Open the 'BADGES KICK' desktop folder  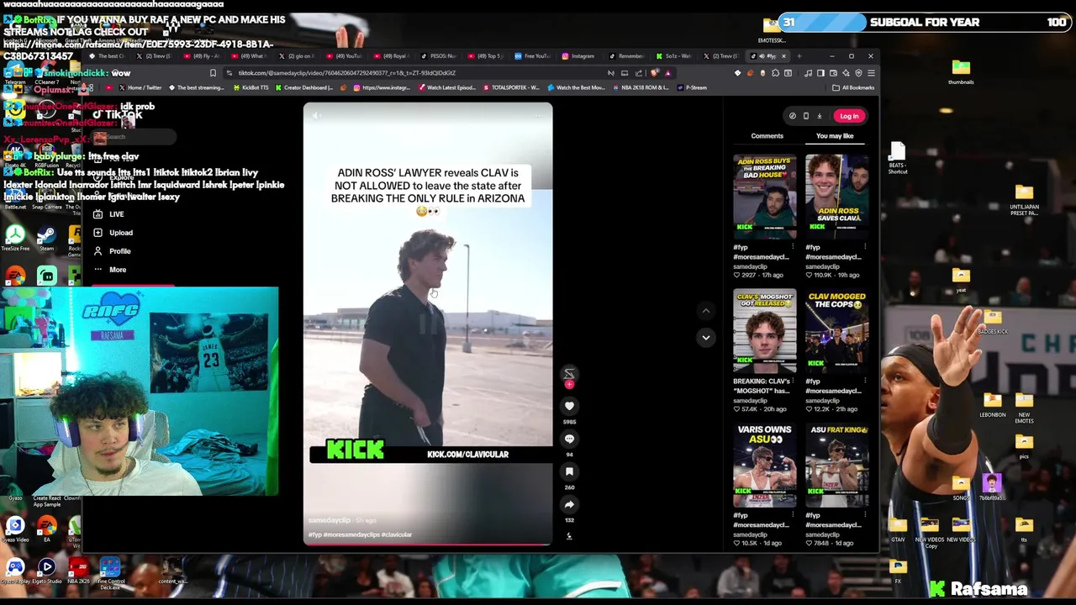click(x=993, y=322)
